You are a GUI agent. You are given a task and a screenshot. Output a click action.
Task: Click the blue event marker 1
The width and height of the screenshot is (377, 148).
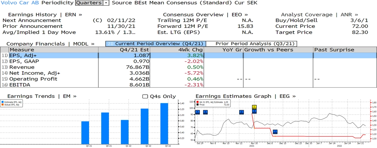197,112
